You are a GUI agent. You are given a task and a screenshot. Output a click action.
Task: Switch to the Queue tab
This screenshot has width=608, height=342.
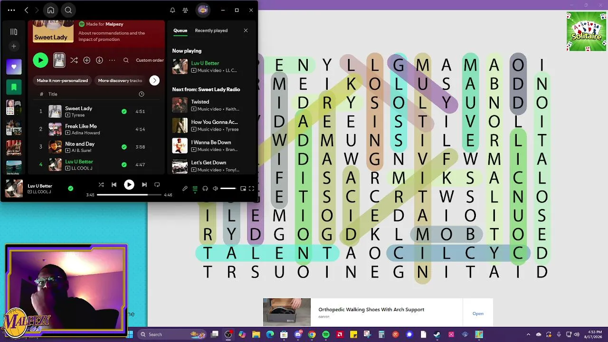point(180,30)
